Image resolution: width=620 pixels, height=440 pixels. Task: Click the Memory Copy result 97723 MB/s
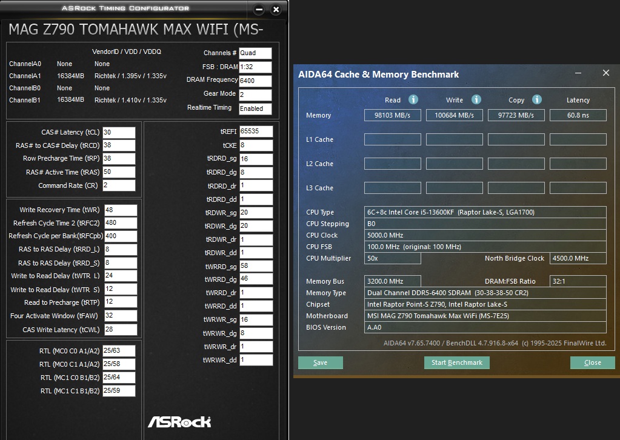(x=516, y=115)
